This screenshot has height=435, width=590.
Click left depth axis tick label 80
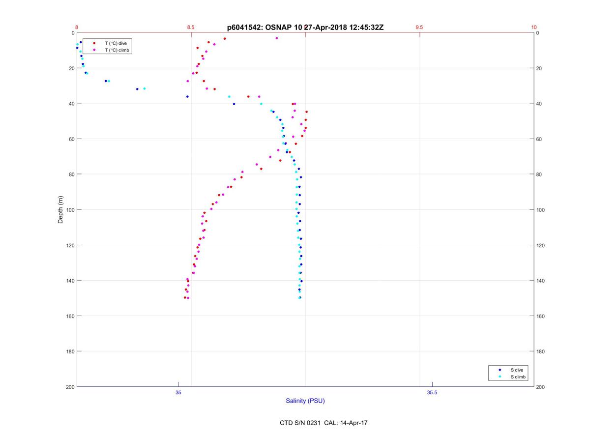coord(71,174)
